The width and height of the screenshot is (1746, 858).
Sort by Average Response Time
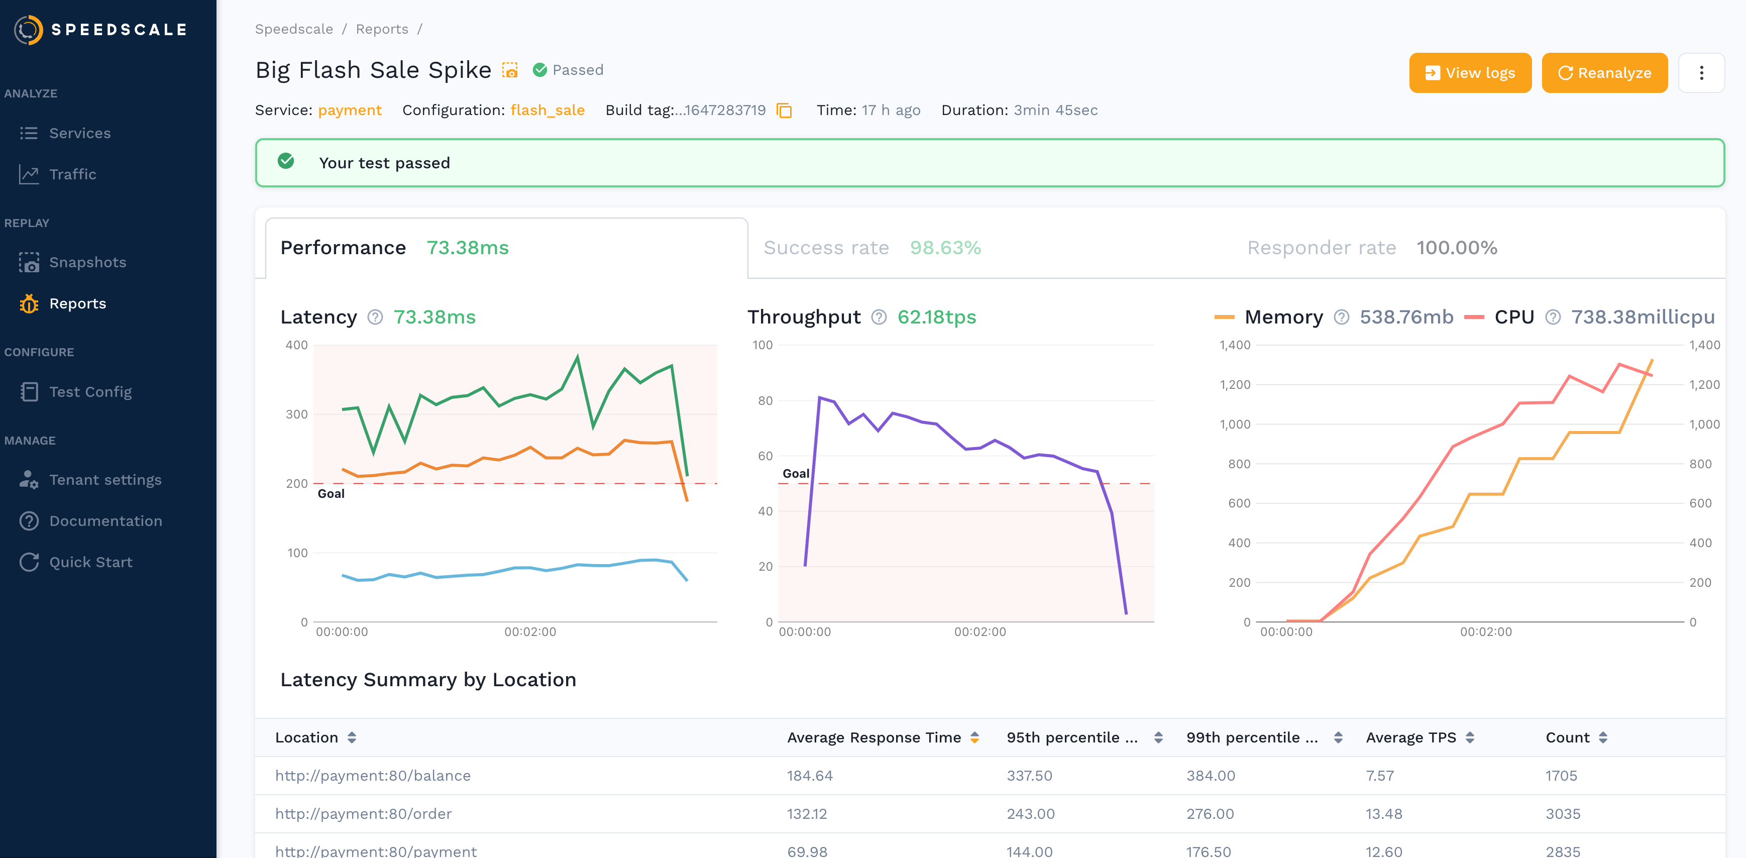click(974, 737)
